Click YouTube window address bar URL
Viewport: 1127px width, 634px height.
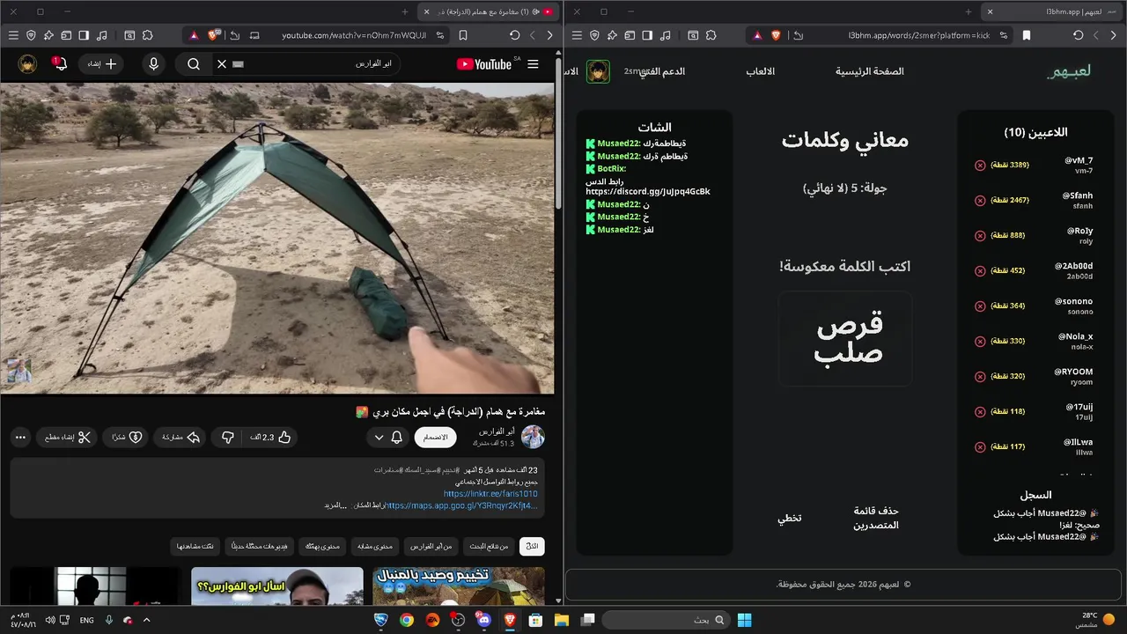pos(354,35)
